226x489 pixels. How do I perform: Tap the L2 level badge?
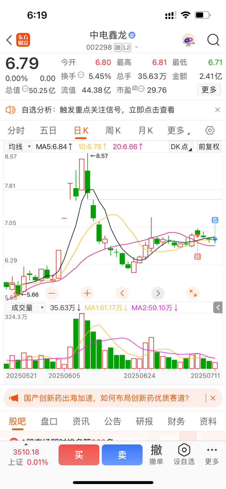[127, 47]
